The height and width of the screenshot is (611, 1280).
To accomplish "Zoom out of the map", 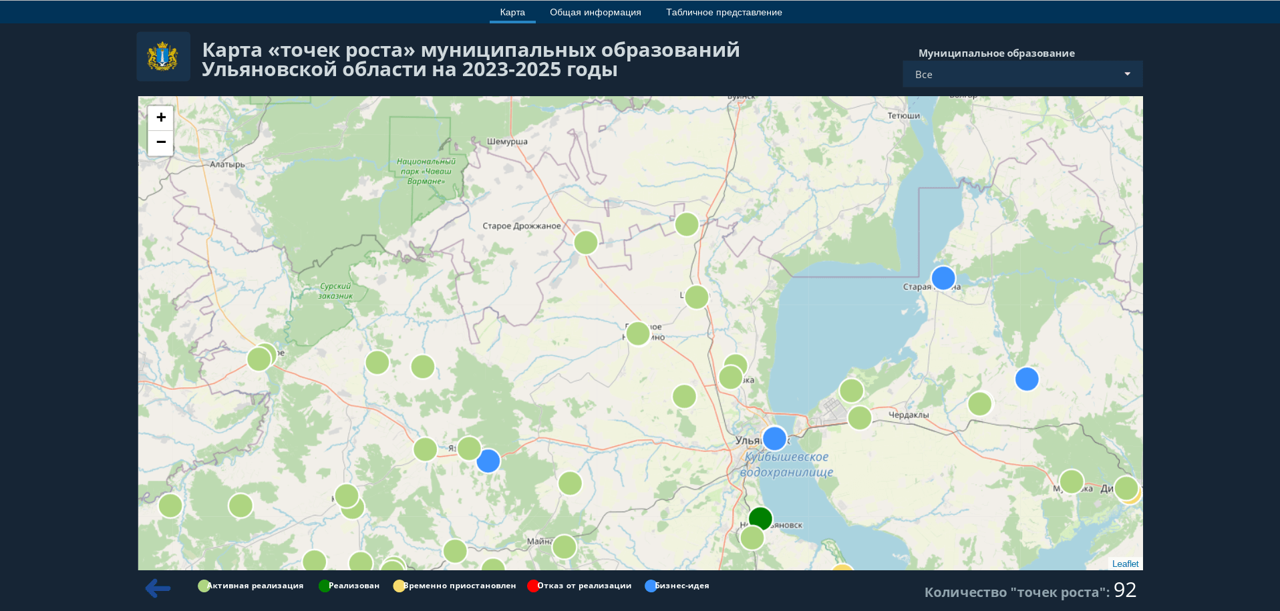I will pos(160,142).
